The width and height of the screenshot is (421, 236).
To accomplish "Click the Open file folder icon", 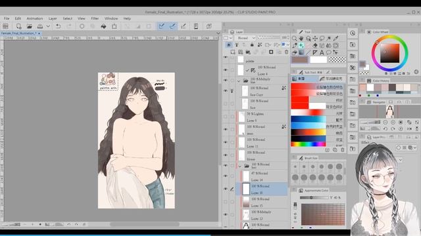I will click(x=29, y=26).
